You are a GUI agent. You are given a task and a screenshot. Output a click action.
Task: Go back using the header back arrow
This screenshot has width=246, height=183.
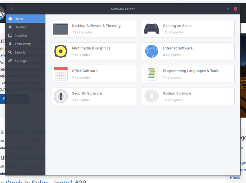click(x=12, y=9)
